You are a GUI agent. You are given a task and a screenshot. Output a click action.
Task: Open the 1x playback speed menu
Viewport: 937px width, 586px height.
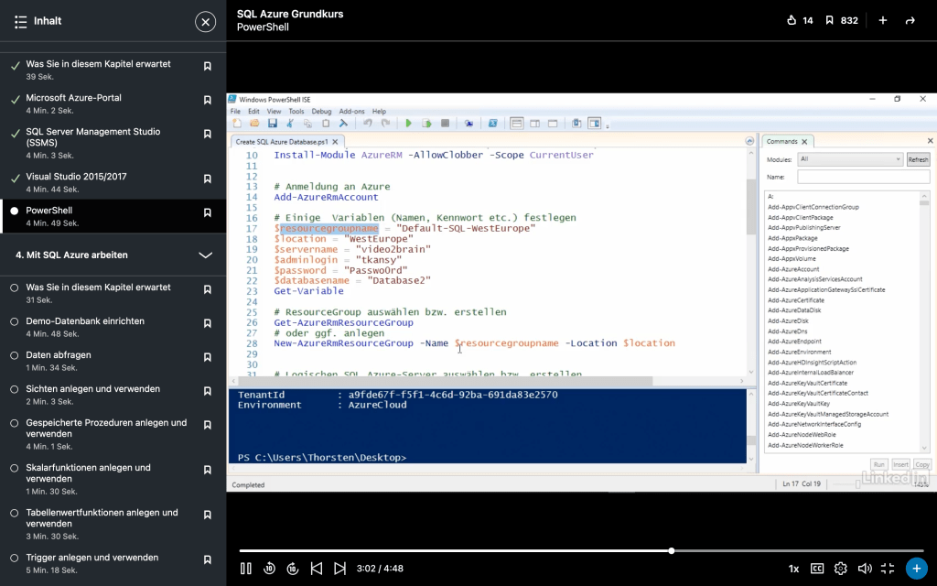(793, 569)
